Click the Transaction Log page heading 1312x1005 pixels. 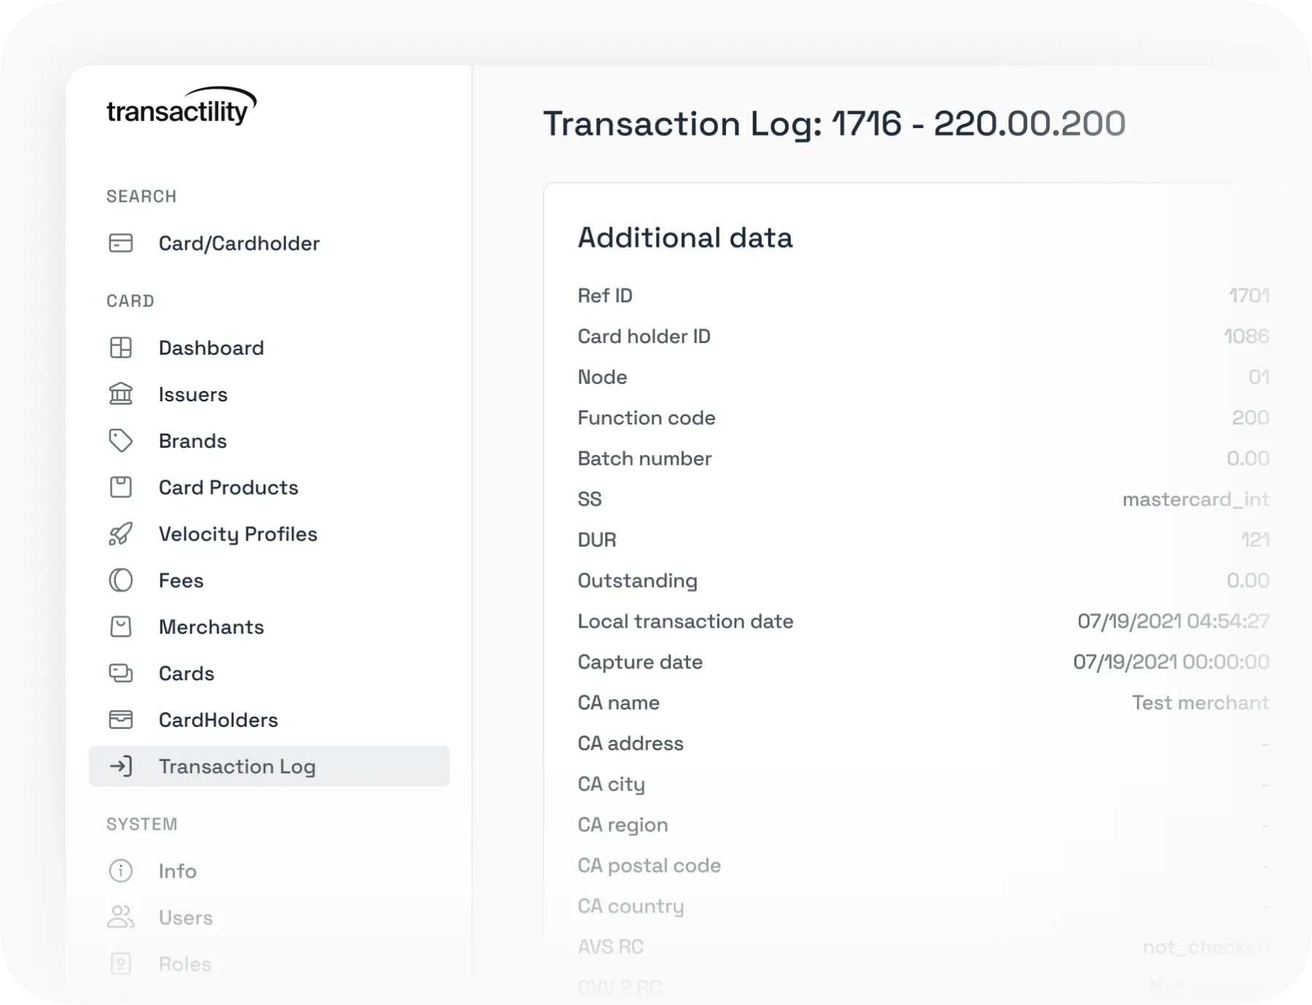pyautogui.click(x=835, y=124)
